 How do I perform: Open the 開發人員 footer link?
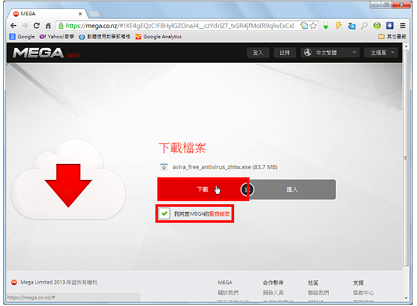point(273,293)
